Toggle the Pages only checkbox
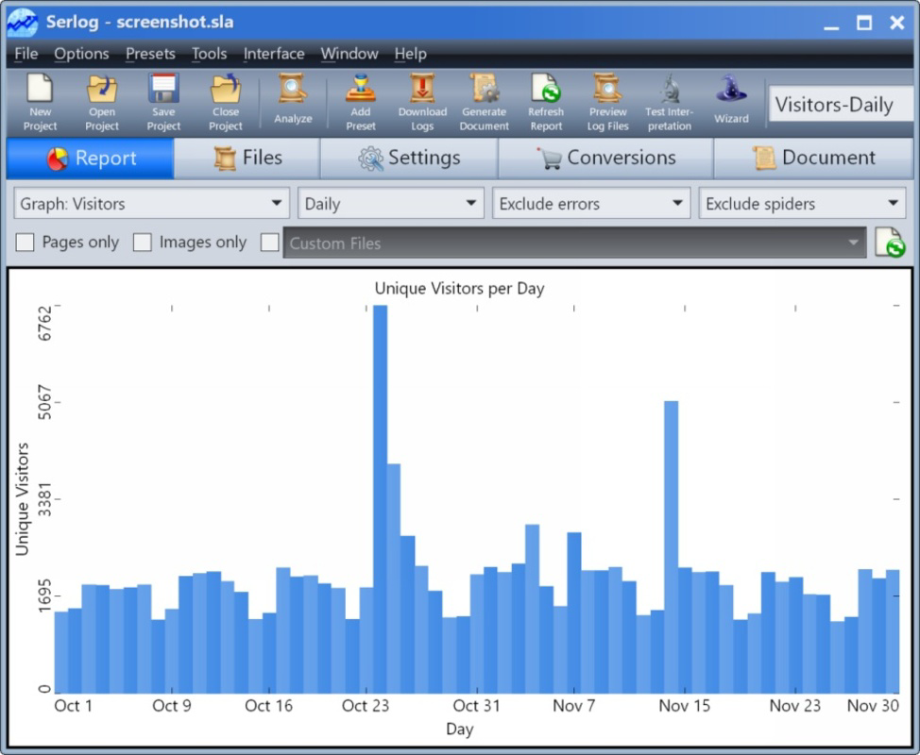The width and height of the screenshot is (920, 755). pyautogui.click(x=25, y=243)
